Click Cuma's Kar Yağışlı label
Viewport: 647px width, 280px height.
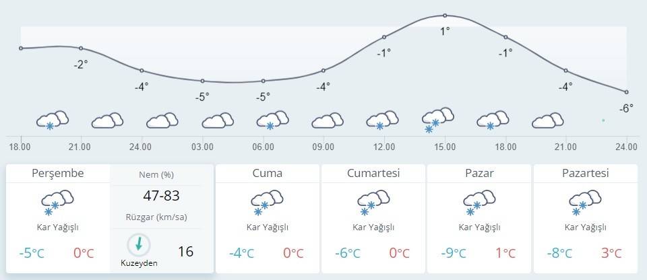pos(267,228)
